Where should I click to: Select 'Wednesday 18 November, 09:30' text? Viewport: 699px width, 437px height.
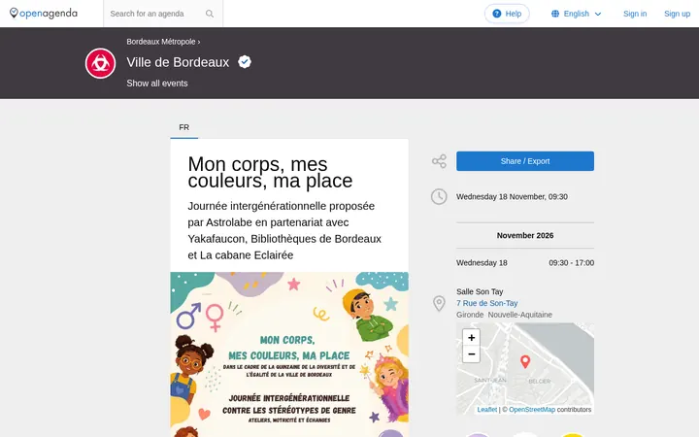(x=512, y=196)
